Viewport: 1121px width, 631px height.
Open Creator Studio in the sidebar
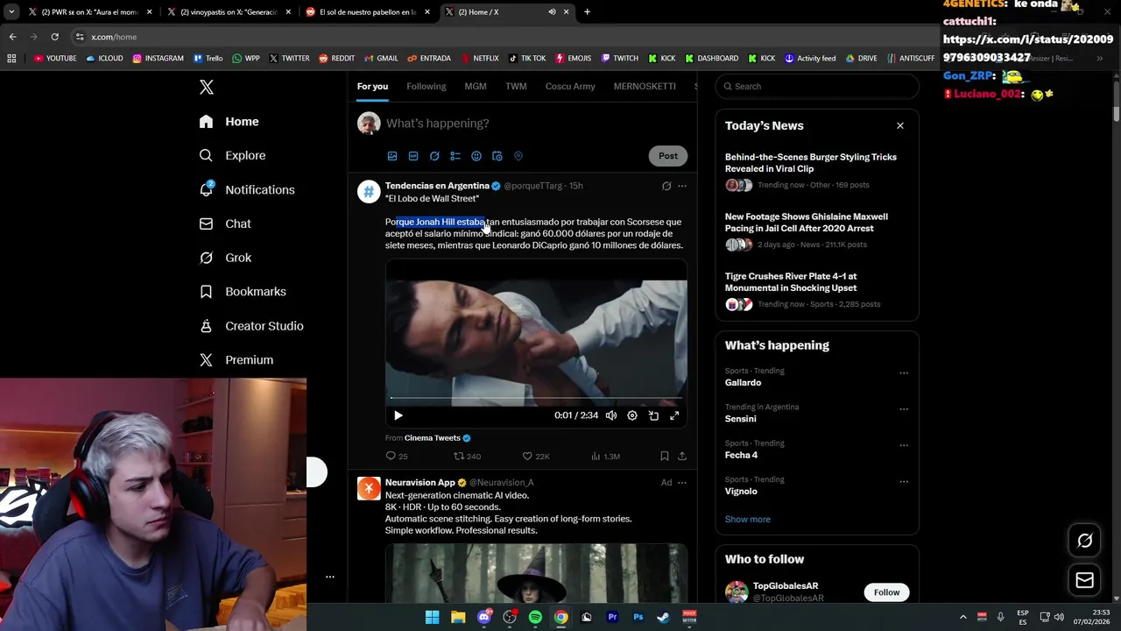pyautogui.click(x=251, y=325)
